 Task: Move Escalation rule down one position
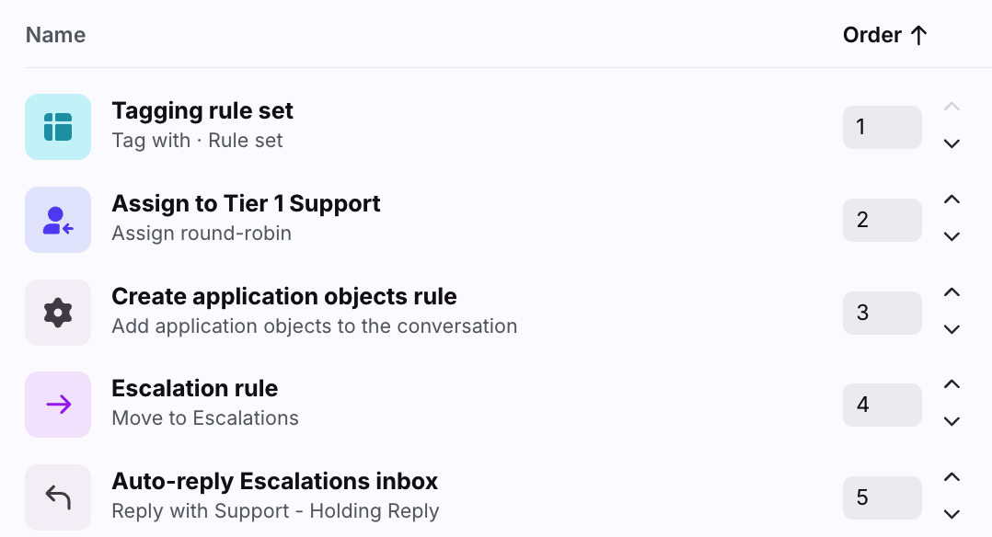pos(952,422)
